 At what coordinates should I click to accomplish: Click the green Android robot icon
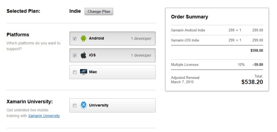83,38
